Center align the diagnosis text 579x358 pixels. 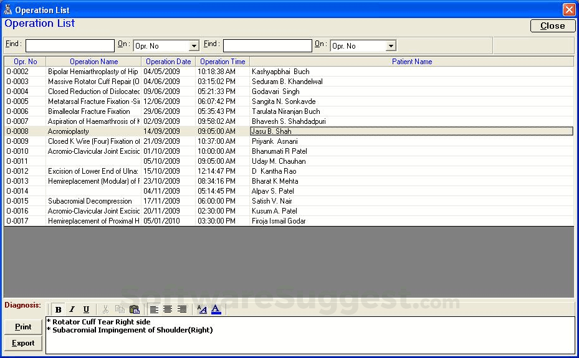(x=168, y=309)
